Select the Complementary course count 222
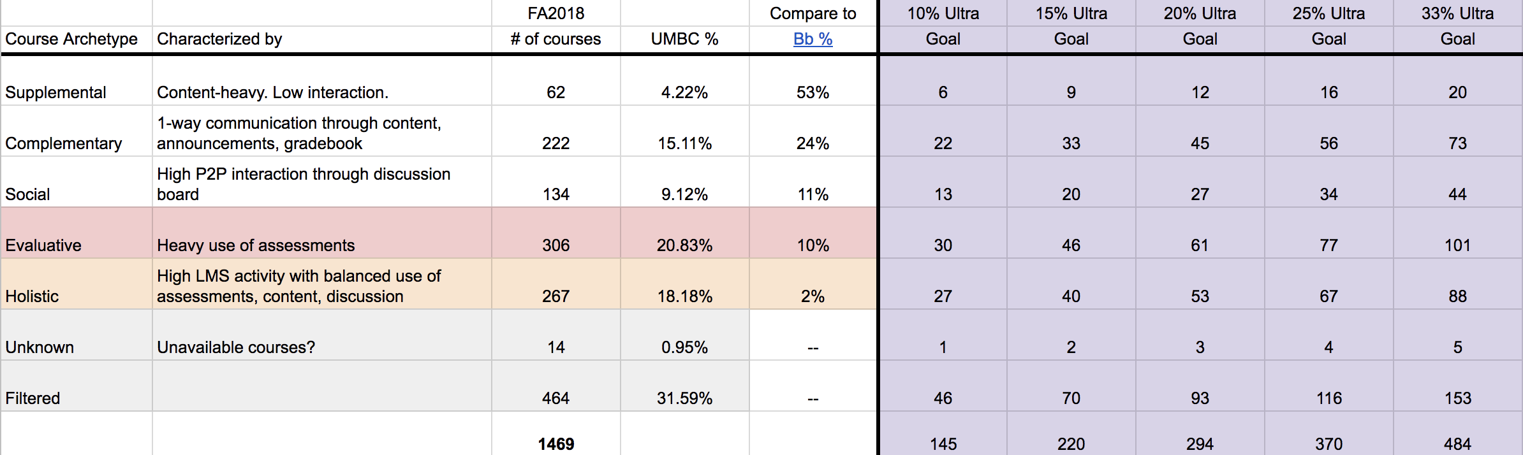Screen dimensions: 1523x455 point(555,143)
